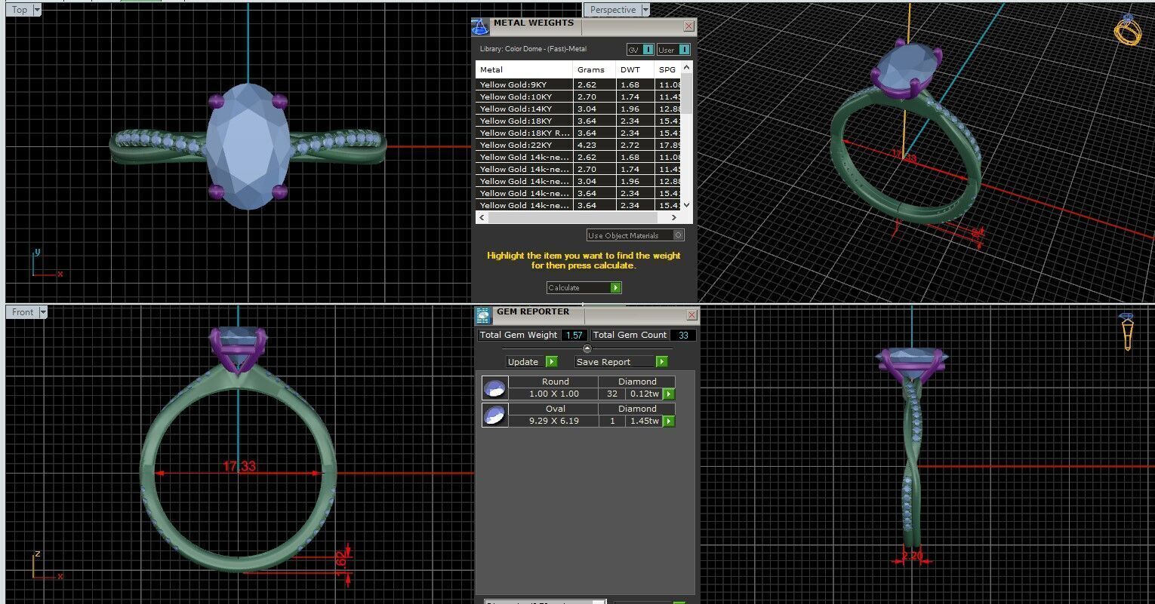
Task: Click the Round shape label
Action: [x=555, y=382]
